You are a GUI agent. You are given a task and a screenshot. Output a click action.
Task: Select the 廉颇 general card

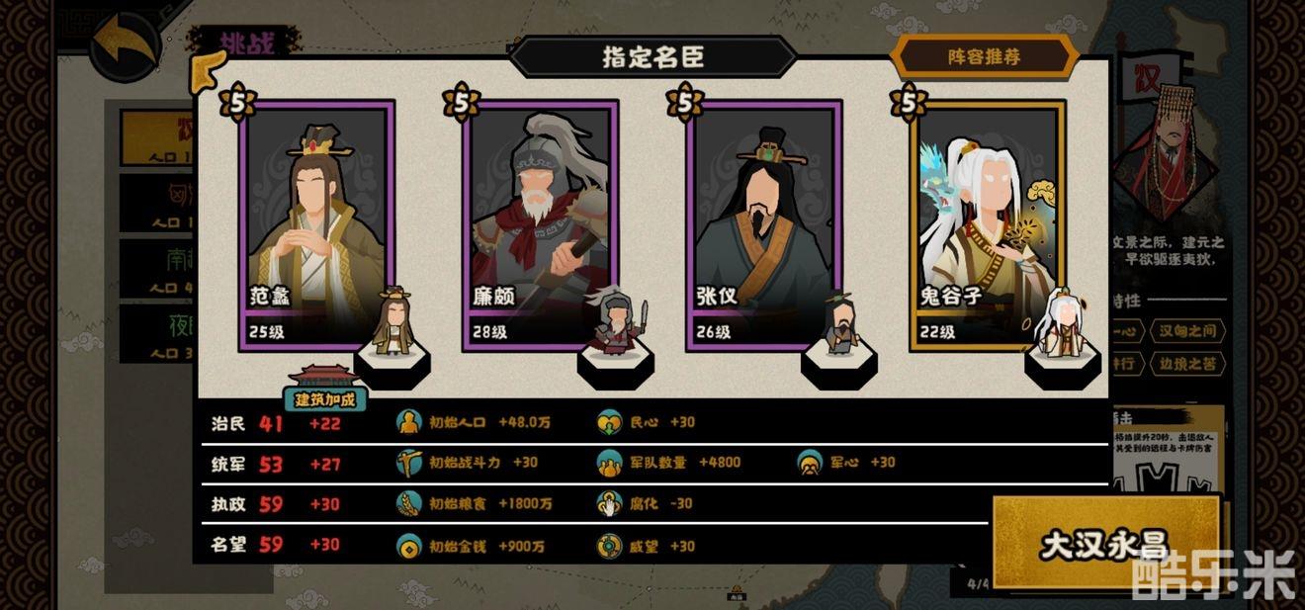click(540, 225)
